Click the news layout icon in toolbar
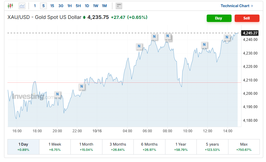266x162 pixels. [x=119, y=6]
